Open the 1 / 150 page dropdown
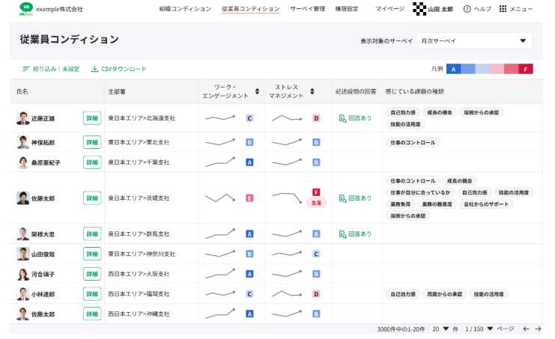The height and width of the screenshot is (339, 555). pos(479,329)
